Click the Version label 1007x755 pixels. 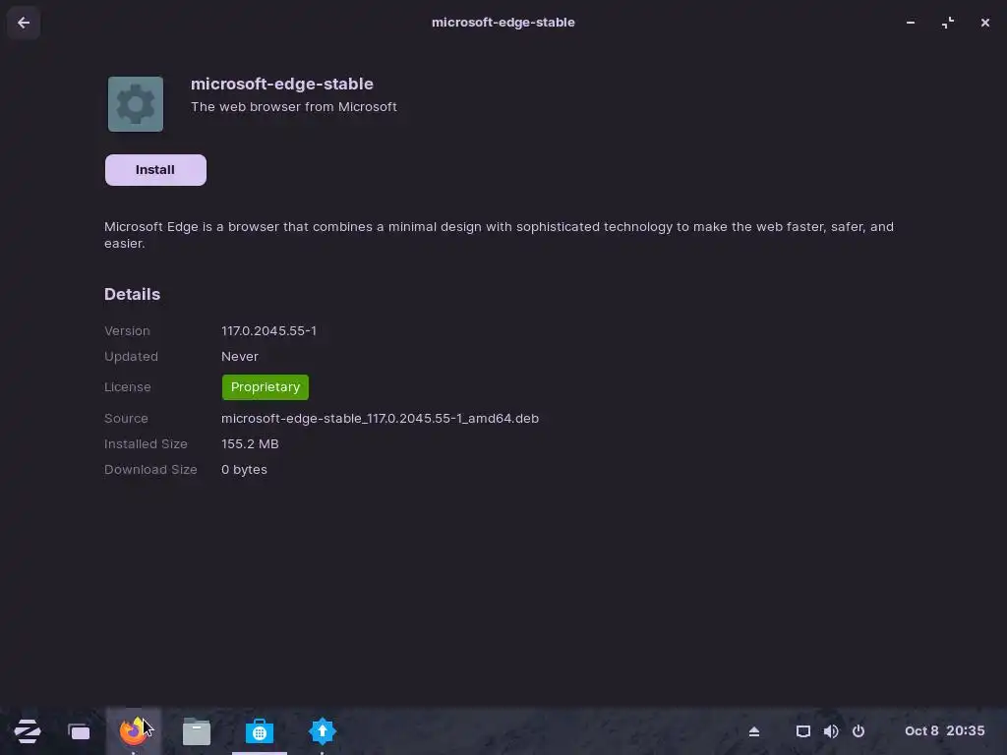coord(127,330)
